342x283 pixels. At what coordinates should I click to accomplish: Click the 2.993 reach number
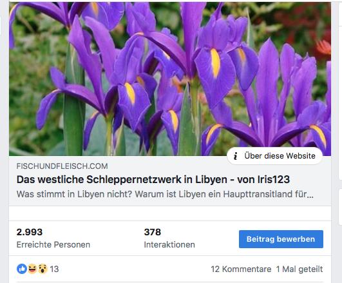[30, 232]
